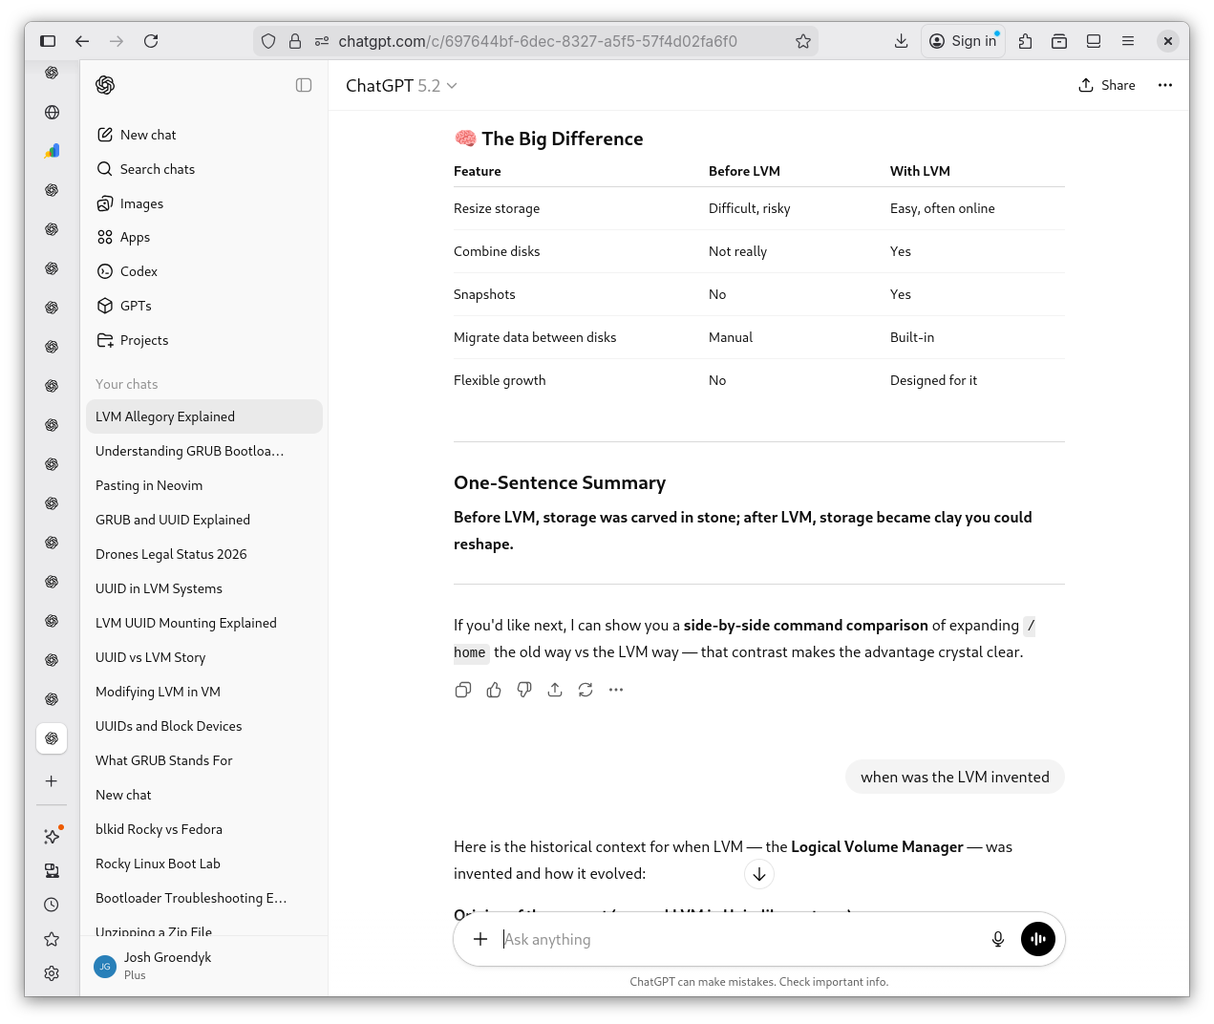
Task: Open the three-dots conversation options menu
Action: pyautogui.click(x=1164, y=85)
